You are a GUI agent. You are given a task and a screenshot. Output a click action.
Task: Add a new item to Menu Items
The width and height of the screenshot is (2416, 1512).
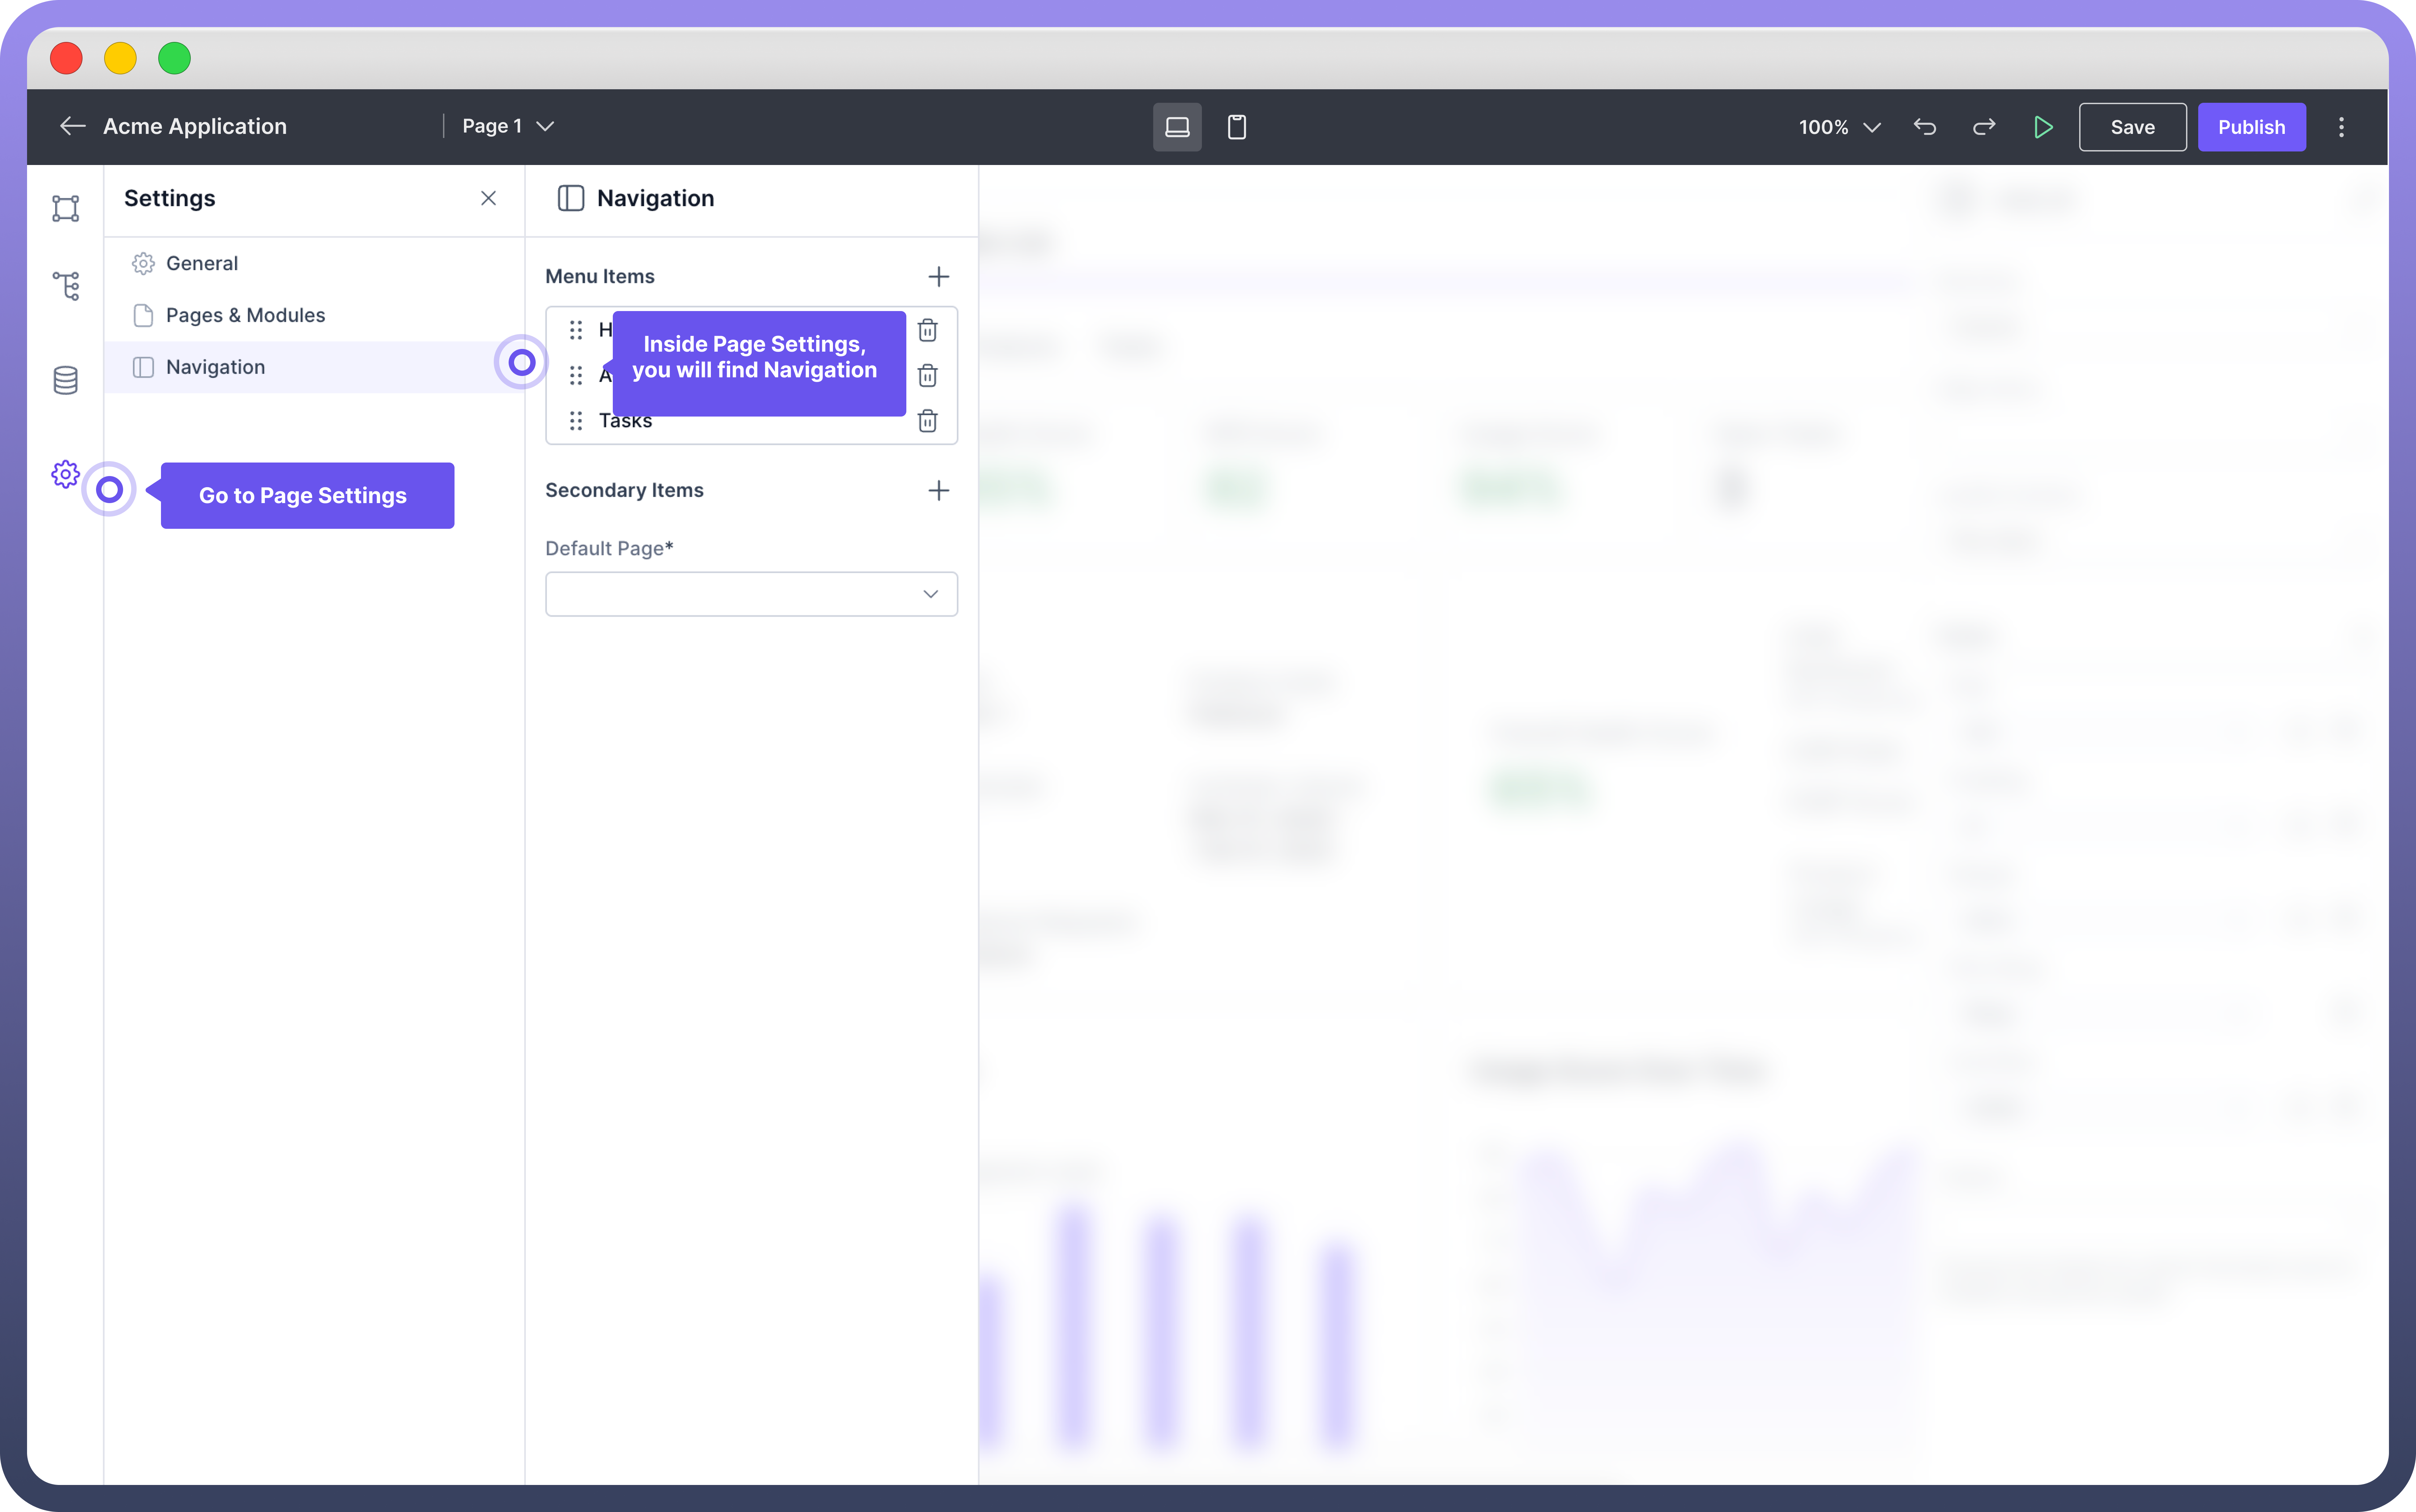[938, 277]
